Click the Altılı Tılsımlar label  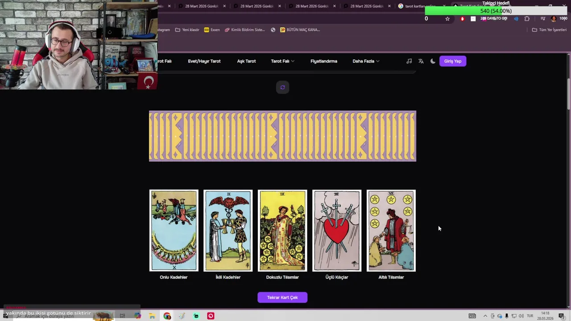(x=391, y=277)
